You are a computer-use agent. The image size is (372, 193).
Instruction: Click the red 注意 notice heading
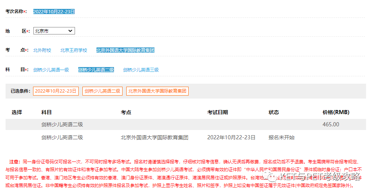15,162
